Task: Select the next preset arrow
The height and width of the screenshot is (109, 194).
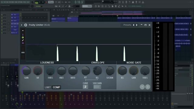Action: [137, 25]
